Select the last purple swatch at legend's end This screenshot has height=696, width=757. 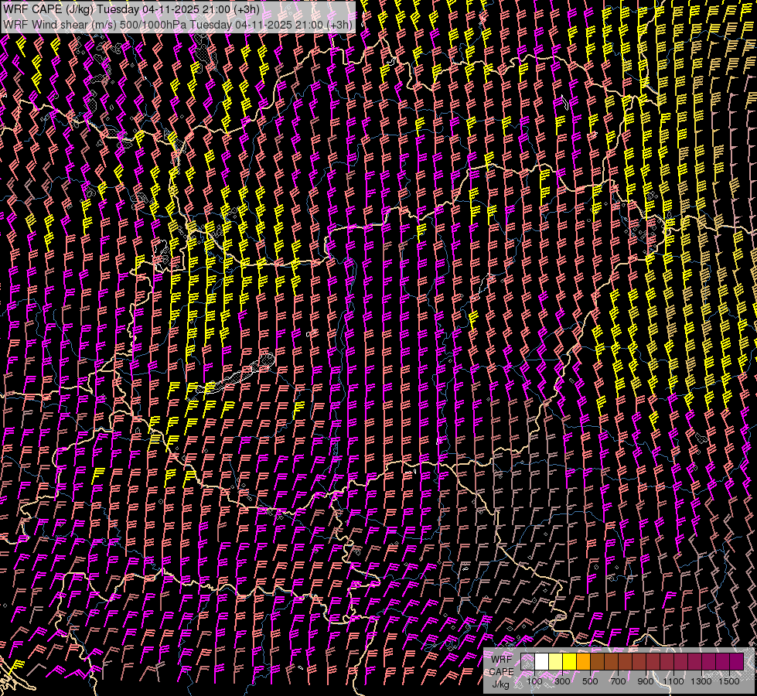[x=736, y=661]
